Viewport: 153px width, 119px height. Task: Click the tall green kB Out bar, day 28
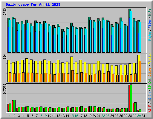[131, 98]
